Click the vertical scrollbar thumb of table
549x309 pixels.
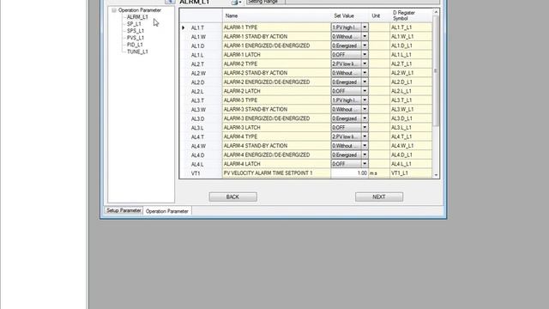coord(436,70)
